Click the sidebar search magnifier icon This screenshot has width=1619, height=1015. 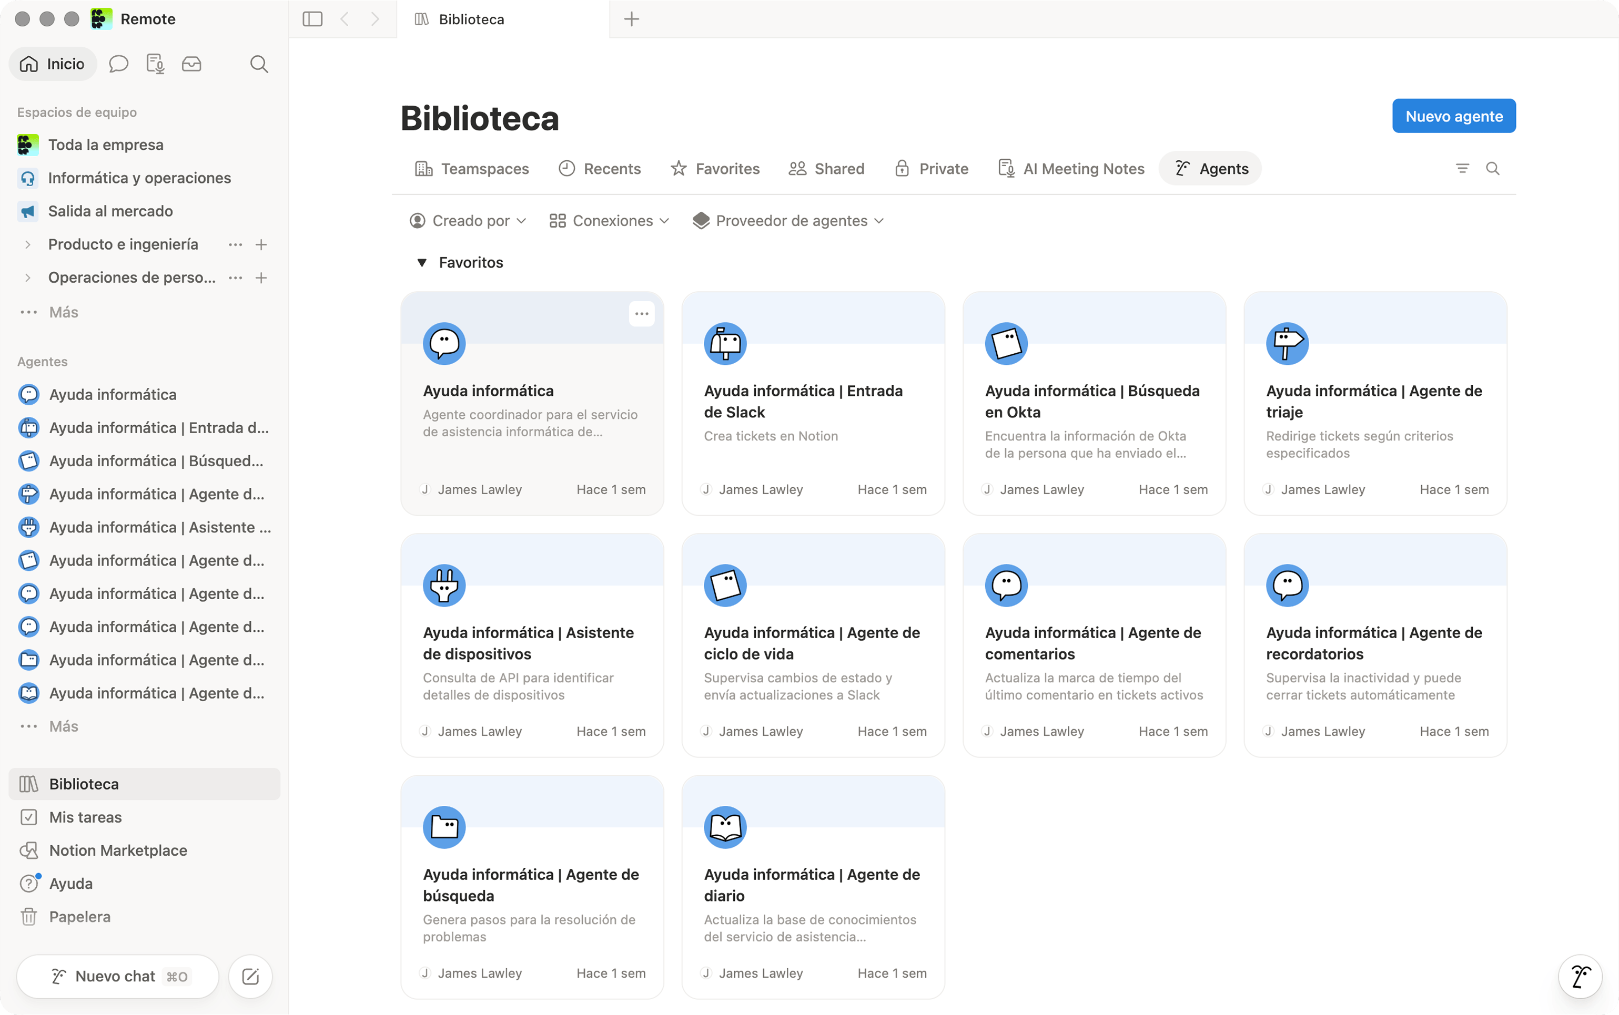click(259, 64)
